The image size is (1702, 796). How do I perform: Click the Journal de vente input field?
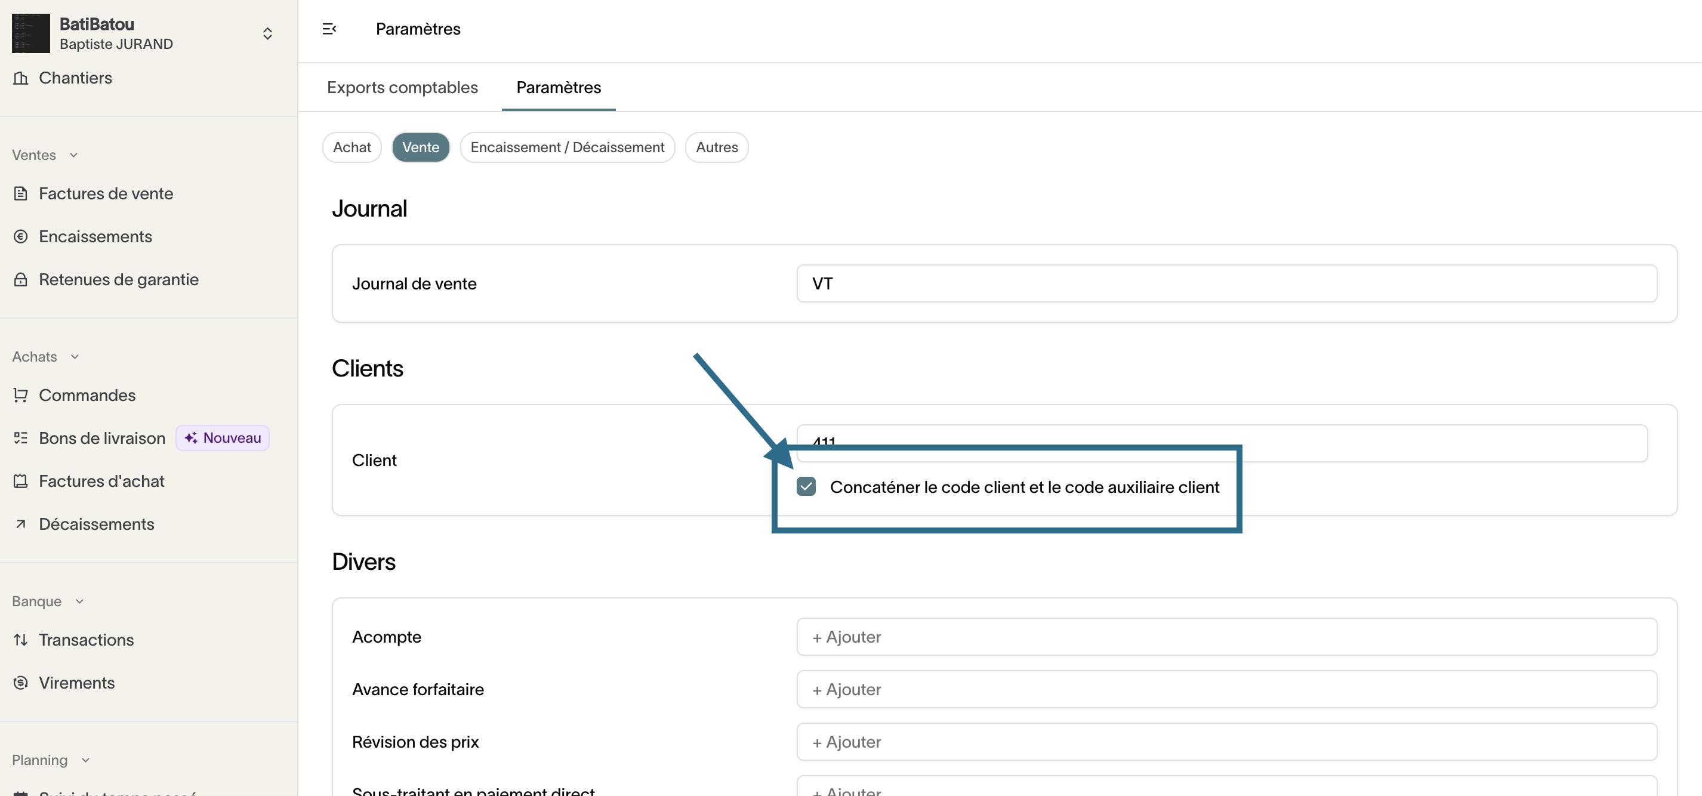click(x=1226, y=283)
